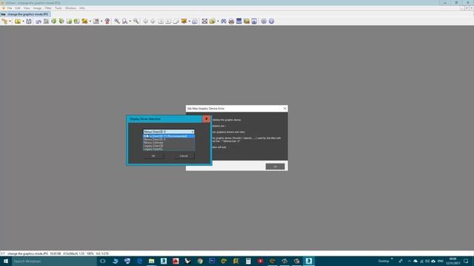Image resolution: width=474 pixels, height=266 pixels.
Task: Open Google Chrome from the taskbar
Action: tap(200, 261)
